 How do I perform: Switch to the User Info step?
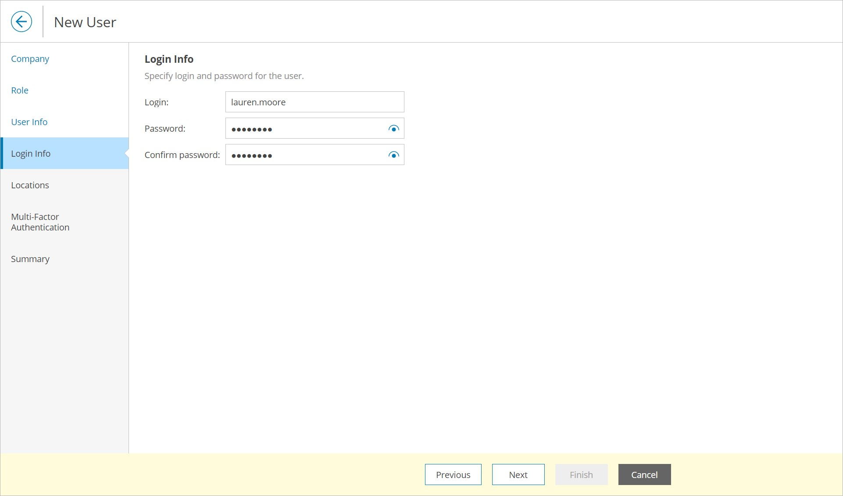tap(29, 122)
